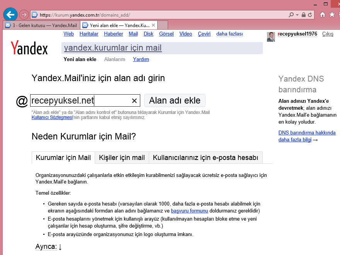Log out with the Çıkış link
The image size is (340, 255).
(x=328, y=34)
